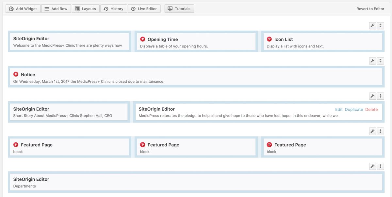The width and height of the screenshot is (392, 197).
Task: Select the Opening Time widget
Action: click(195, 41)
